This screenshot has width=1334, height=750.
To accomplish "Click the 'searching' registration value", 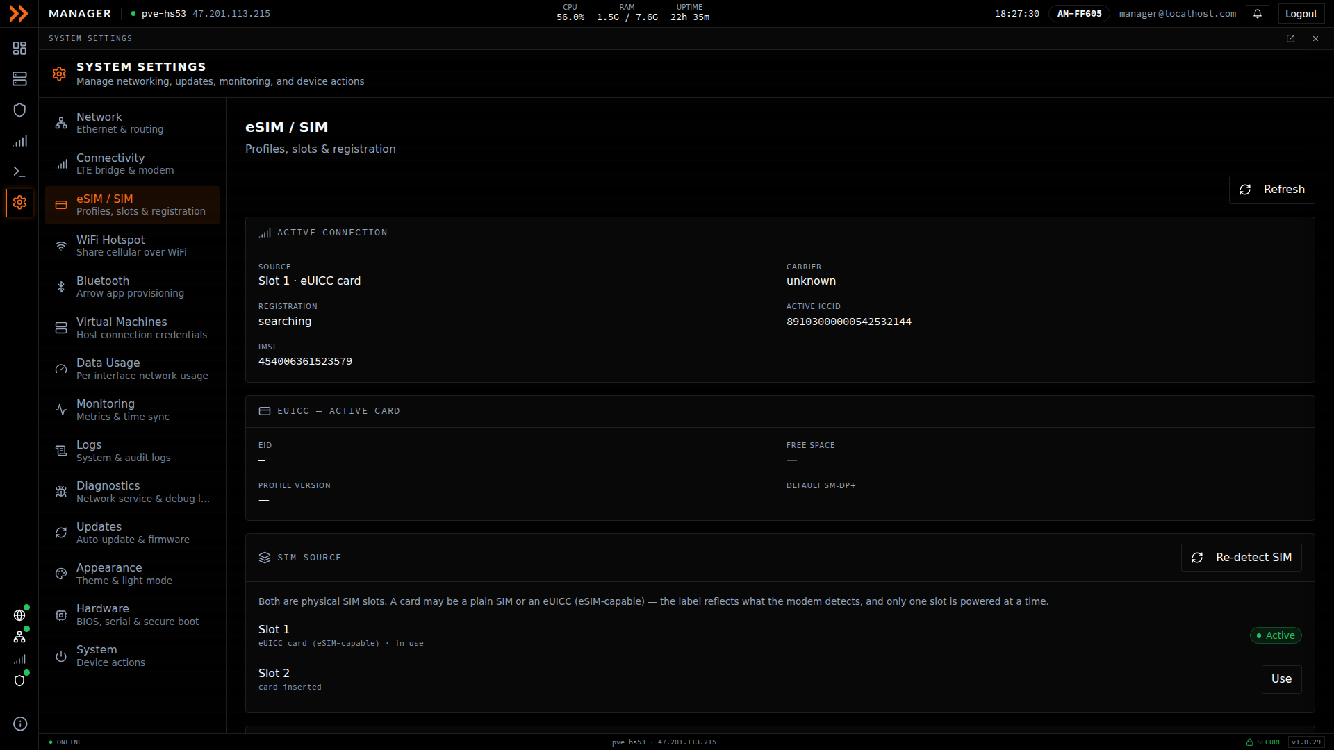I will click(285, 322).
